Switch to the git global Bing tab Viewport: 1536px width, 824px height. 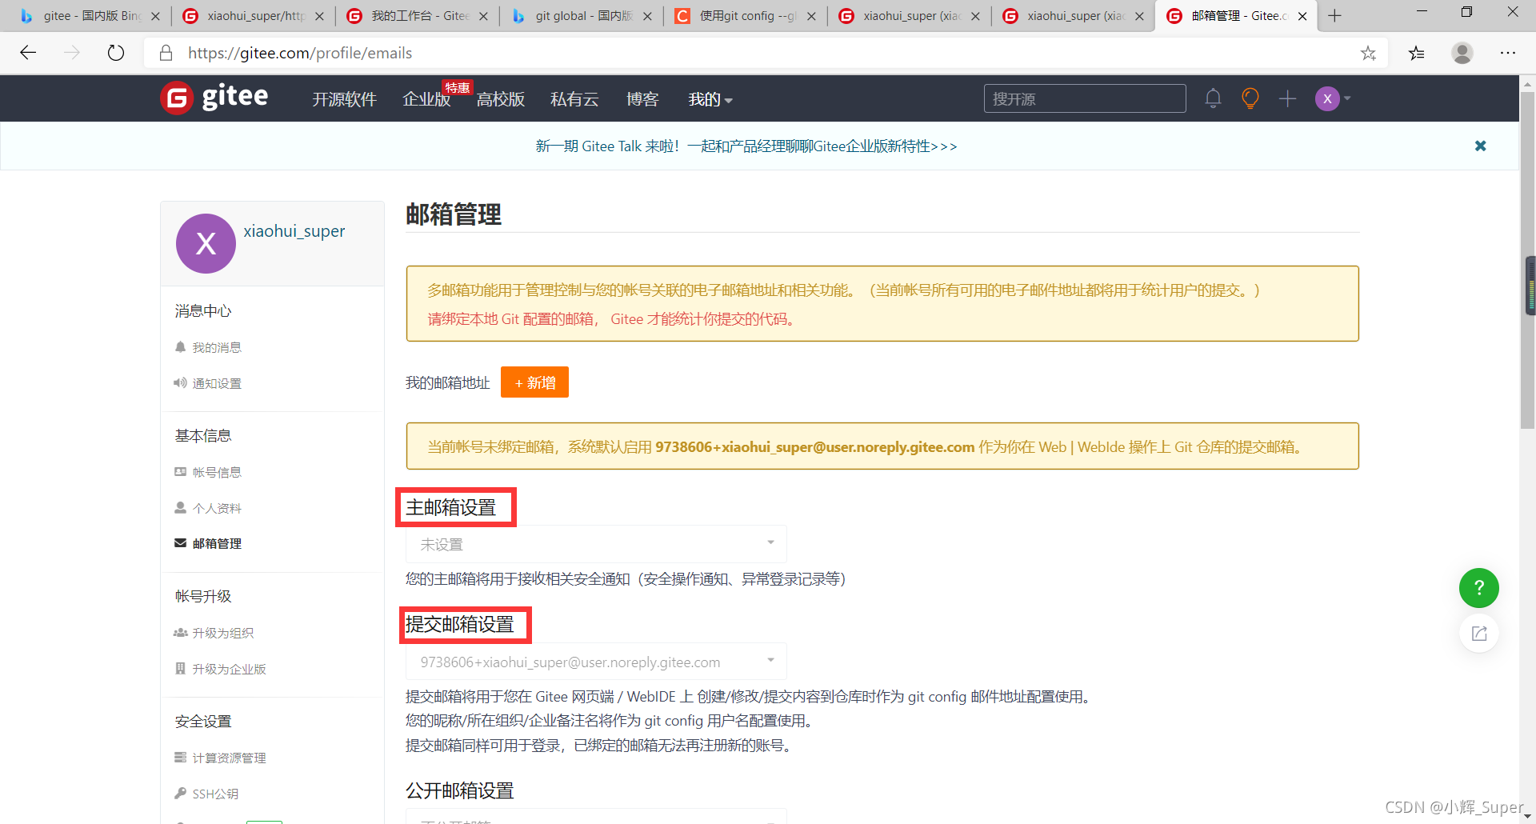tap(580, 15)
